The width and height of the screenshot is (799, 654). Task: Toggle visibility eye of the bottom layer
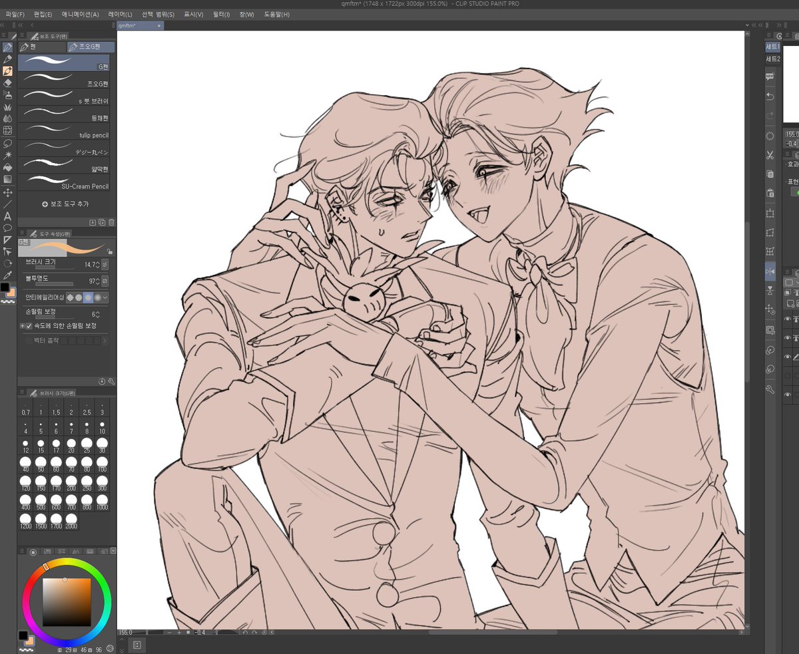point(787,395)
